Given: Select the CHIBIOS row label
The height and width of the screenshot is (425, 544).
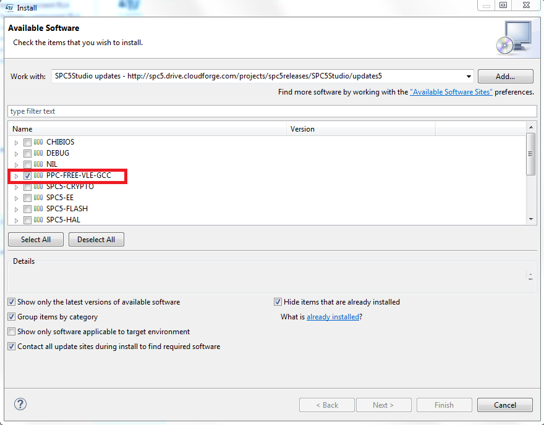Looking at the screenshot, I should [61, 142].
